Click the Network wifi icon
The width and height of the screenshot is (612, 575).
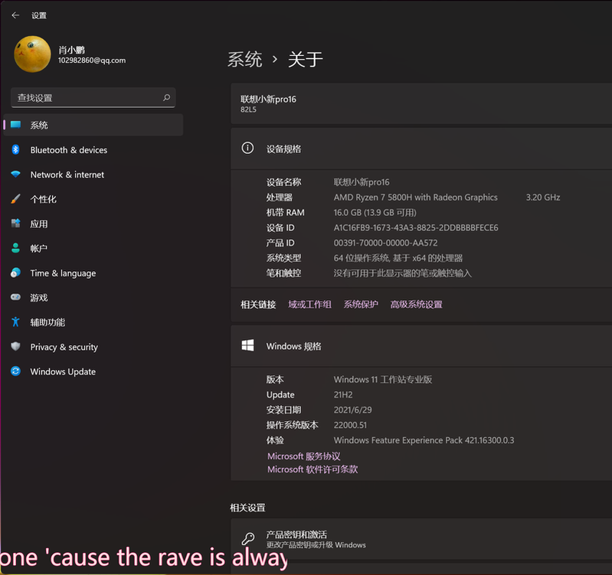[15, 174]
